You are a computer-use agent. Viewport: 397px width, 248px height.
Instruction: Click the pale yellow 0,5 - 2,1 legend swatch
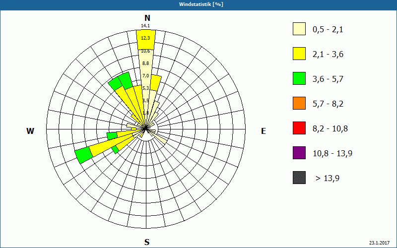click(x=299, y=29)
